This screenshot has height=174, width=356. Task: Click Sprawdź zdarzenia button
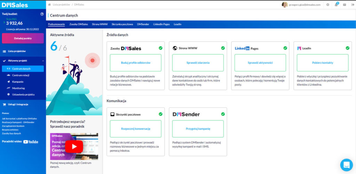198,63
